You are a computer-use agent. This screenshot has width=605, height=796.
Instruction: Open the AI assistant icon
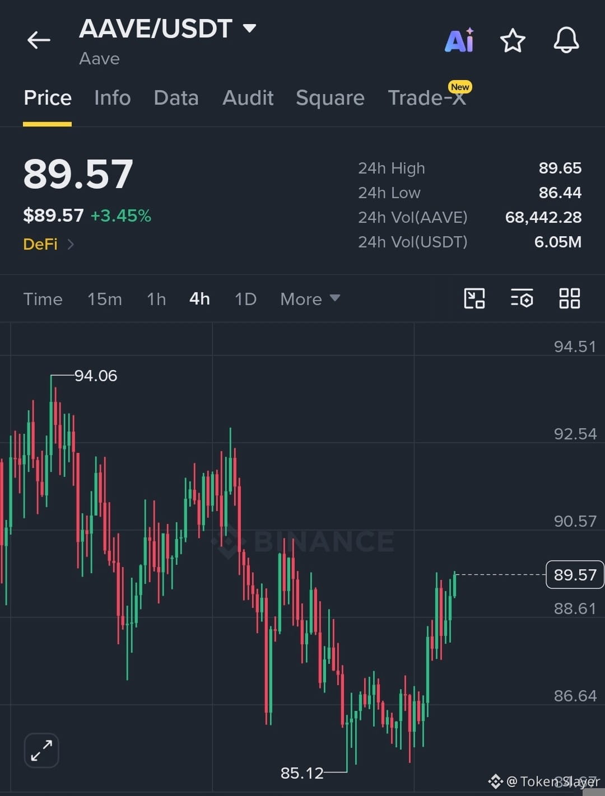(x=460, y=40)
